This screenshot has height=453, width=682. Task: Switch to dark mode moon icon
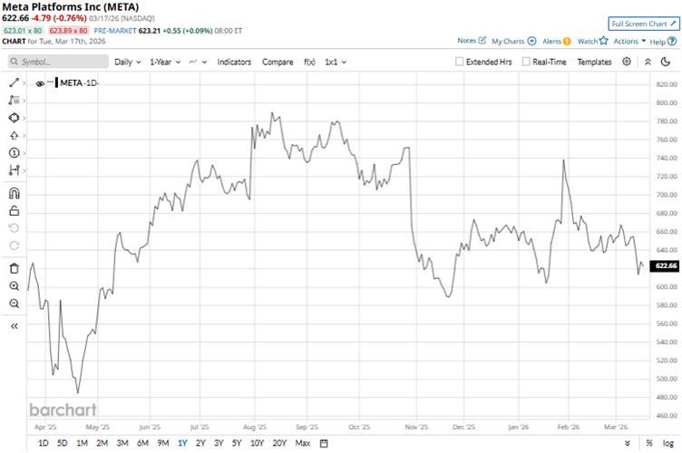point(666,62)
